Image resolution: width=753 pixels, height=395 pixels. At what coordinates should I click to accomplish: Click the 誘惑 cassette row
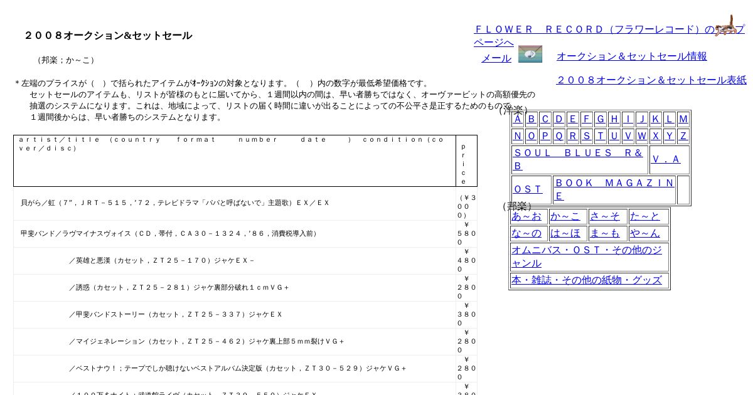click(x=245, y=288)
